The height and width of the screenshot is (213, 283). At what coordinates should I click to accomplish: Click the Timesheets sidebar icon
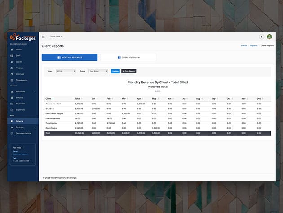[x=12, y=80]
